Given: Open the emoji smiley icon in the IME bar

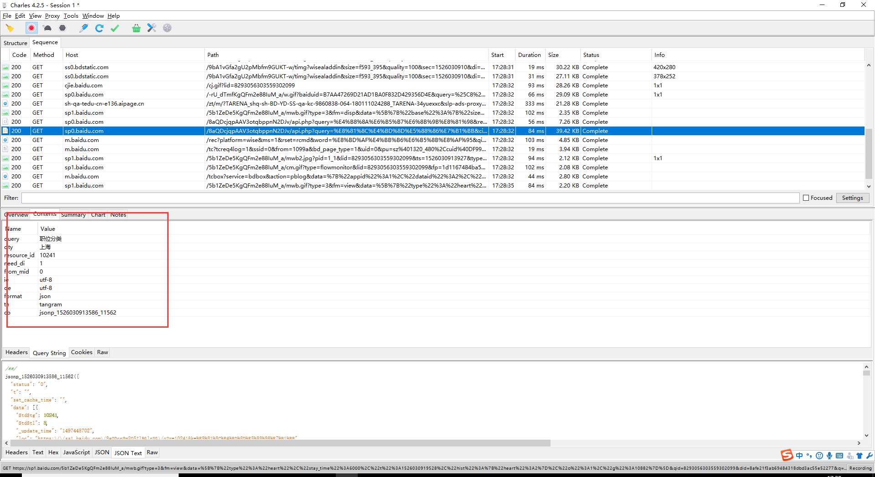Looking at the screenshot, I should pyautogui.click(x=819, y=456).
